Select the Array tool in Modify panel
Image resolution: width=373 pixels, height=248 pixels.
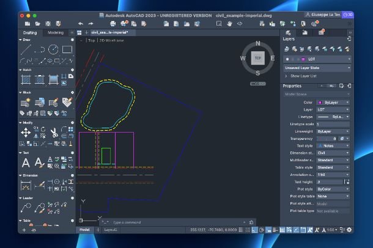[x=71, y=129]
